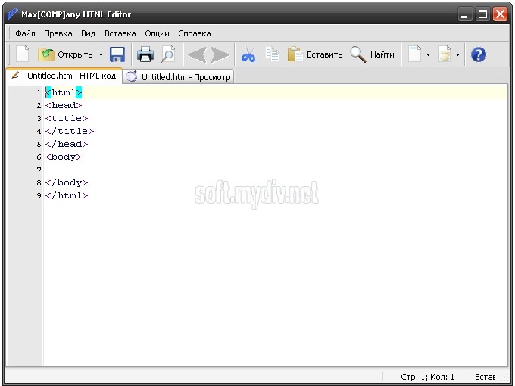
Task: Switch to Untitled.htm - Просмотр tab
Action: coord(179,76)
